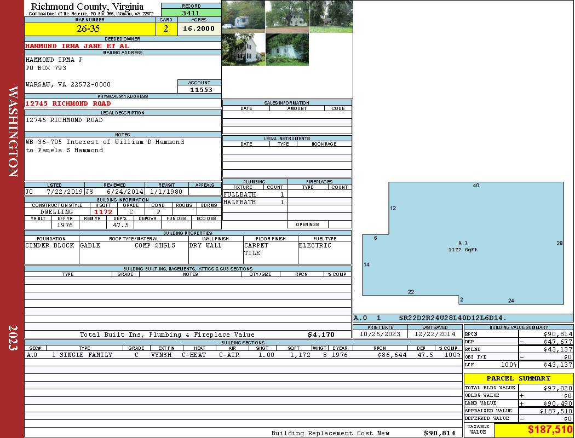
Task: Select the deeded owner name HAMMOND IRMA JANE
Action: point(77,46)
